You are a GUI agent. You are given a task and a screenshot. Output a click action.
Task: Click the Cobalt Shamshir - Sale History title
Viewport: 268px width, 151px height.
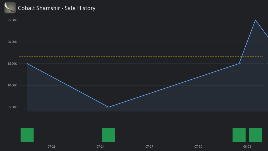point(57,8)
